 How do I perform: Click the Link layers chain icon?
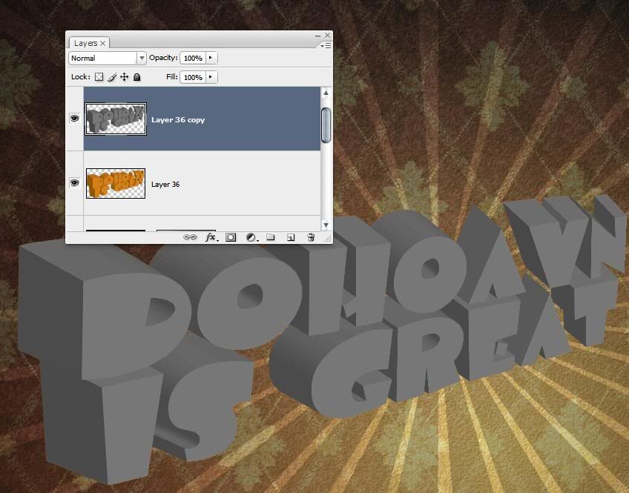tap(190, 237)
